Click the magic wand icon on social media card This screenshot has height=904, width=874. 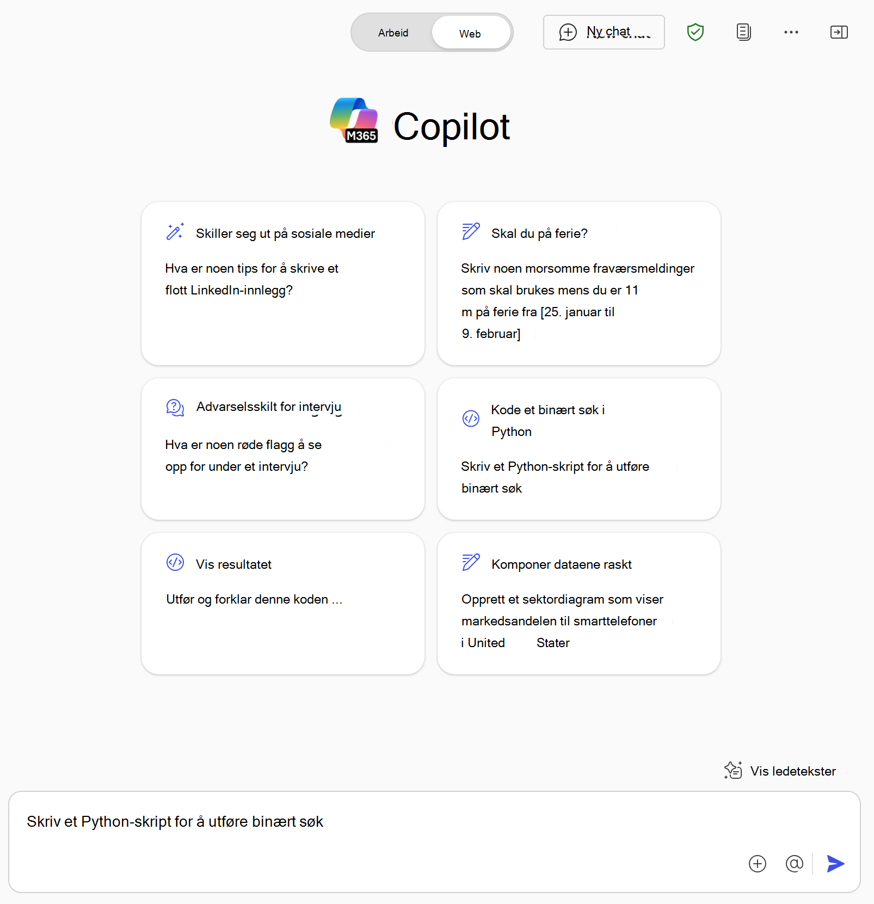tap(175, 232)
